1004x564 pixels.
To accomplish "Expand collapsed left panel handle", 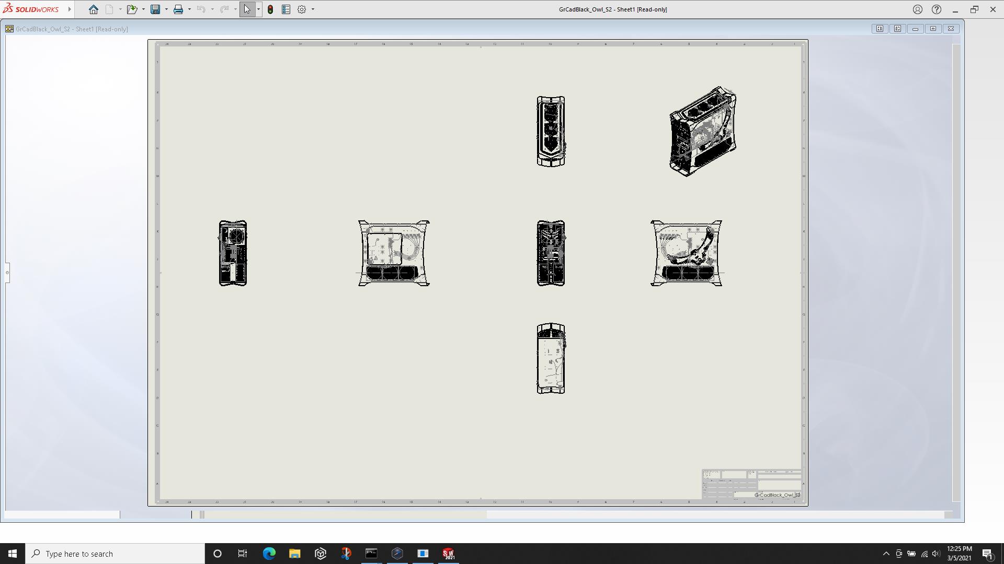I will coord(7,272).
